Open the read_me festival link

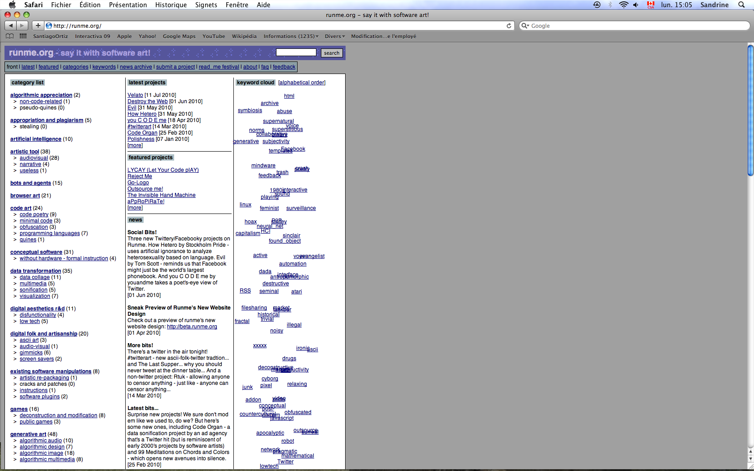pos(219,67)
